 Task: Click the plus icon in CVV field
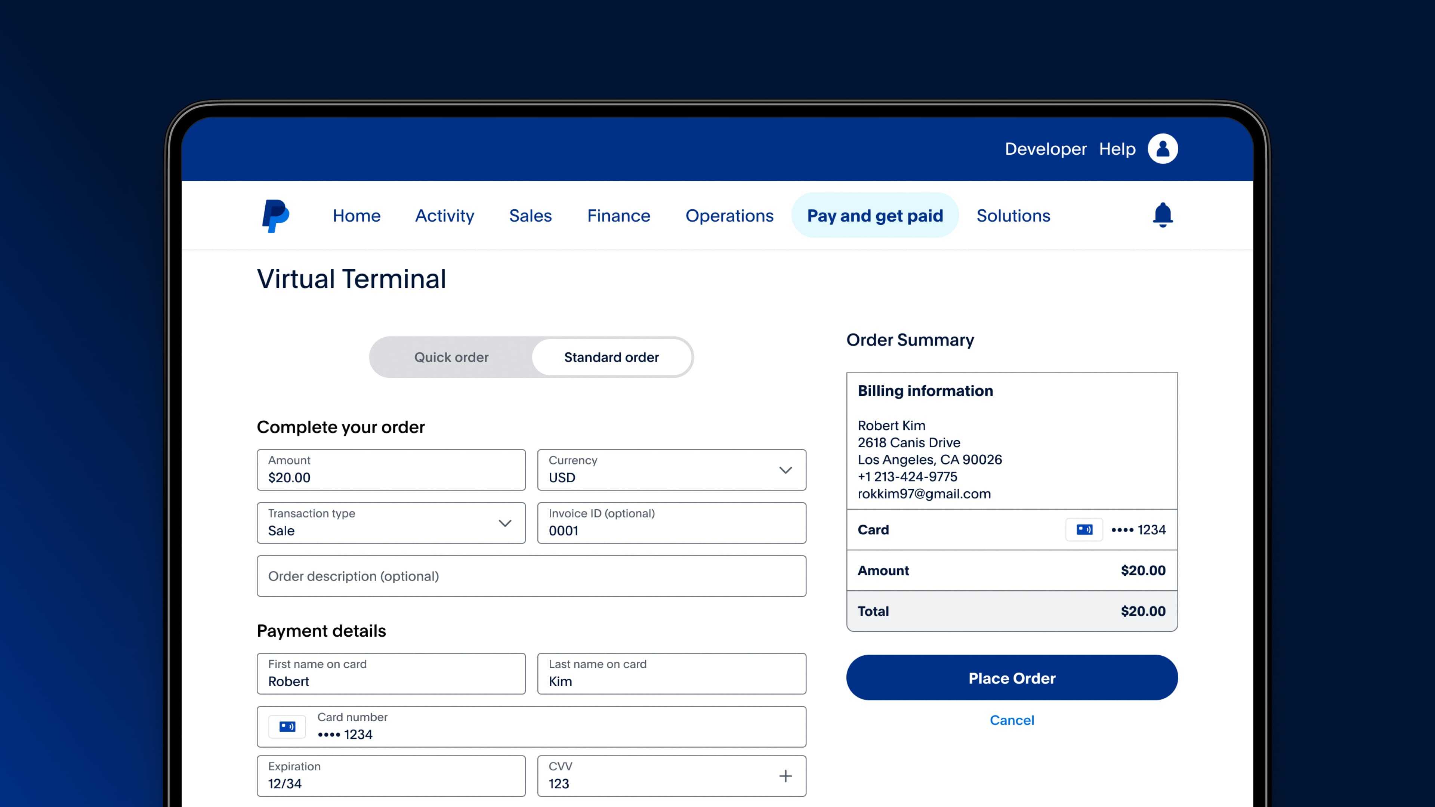[x=785, y=776]
